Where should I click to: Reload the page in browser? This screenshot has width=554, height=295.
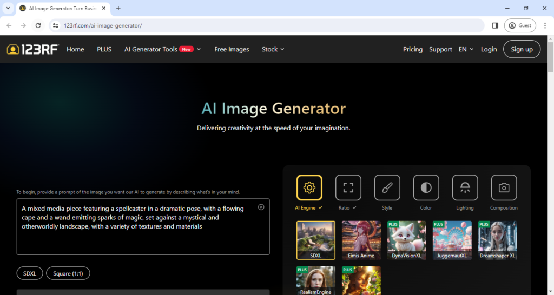coord(38,25)
